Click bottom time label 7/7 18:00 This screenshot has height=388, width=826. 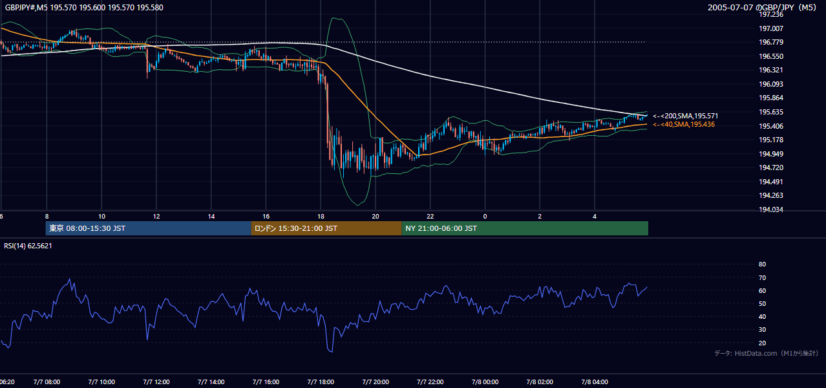(321, 382)
